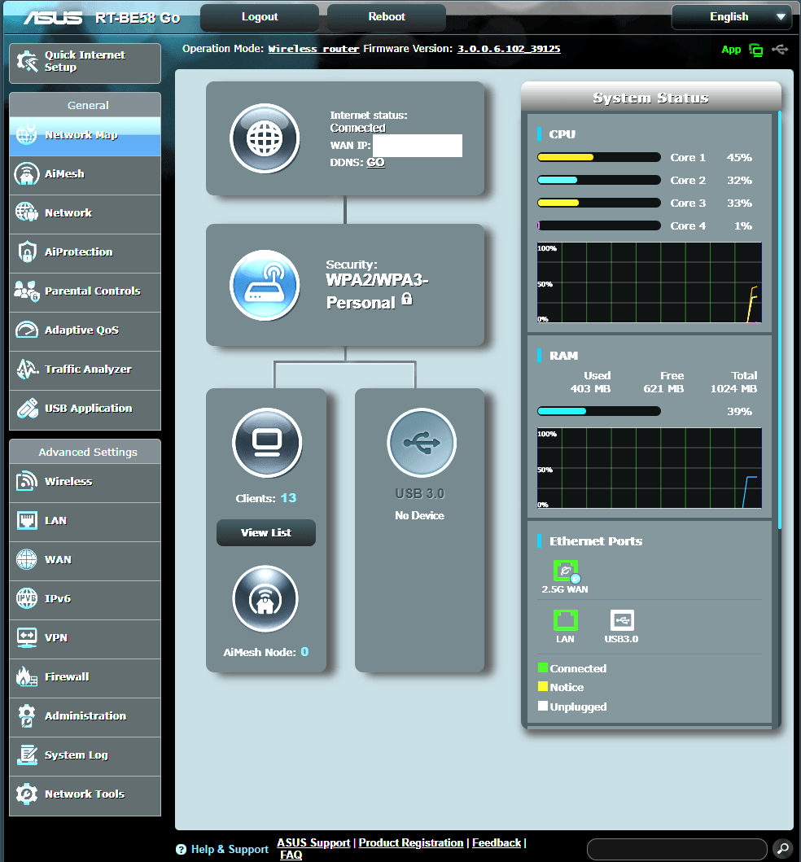Viewport: 801px width, 862px height.
Task: Click the search magnifier icon
Action: [781, 847]
